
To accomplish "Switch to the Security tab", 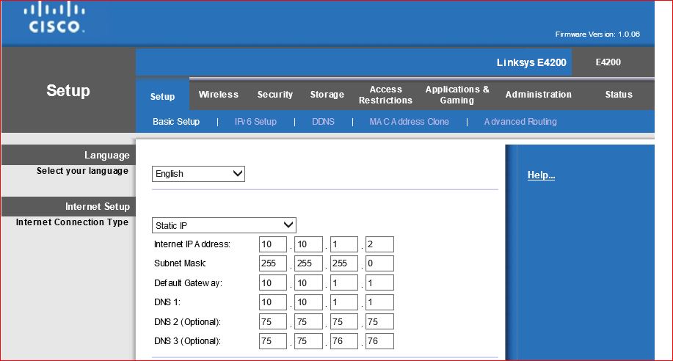I will [x=275, y=95].
